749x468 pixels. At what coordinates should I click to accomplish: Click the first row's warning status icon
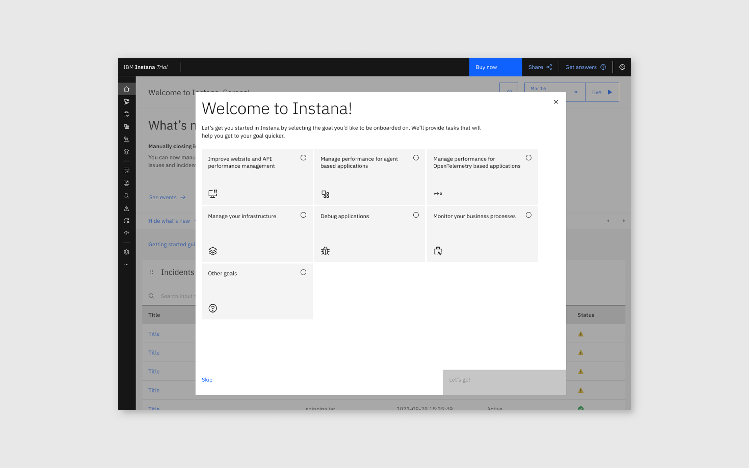click(x=581, y=334)
